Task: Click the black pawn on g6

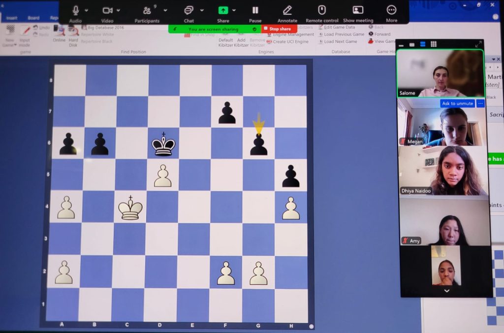Action: 259,145
